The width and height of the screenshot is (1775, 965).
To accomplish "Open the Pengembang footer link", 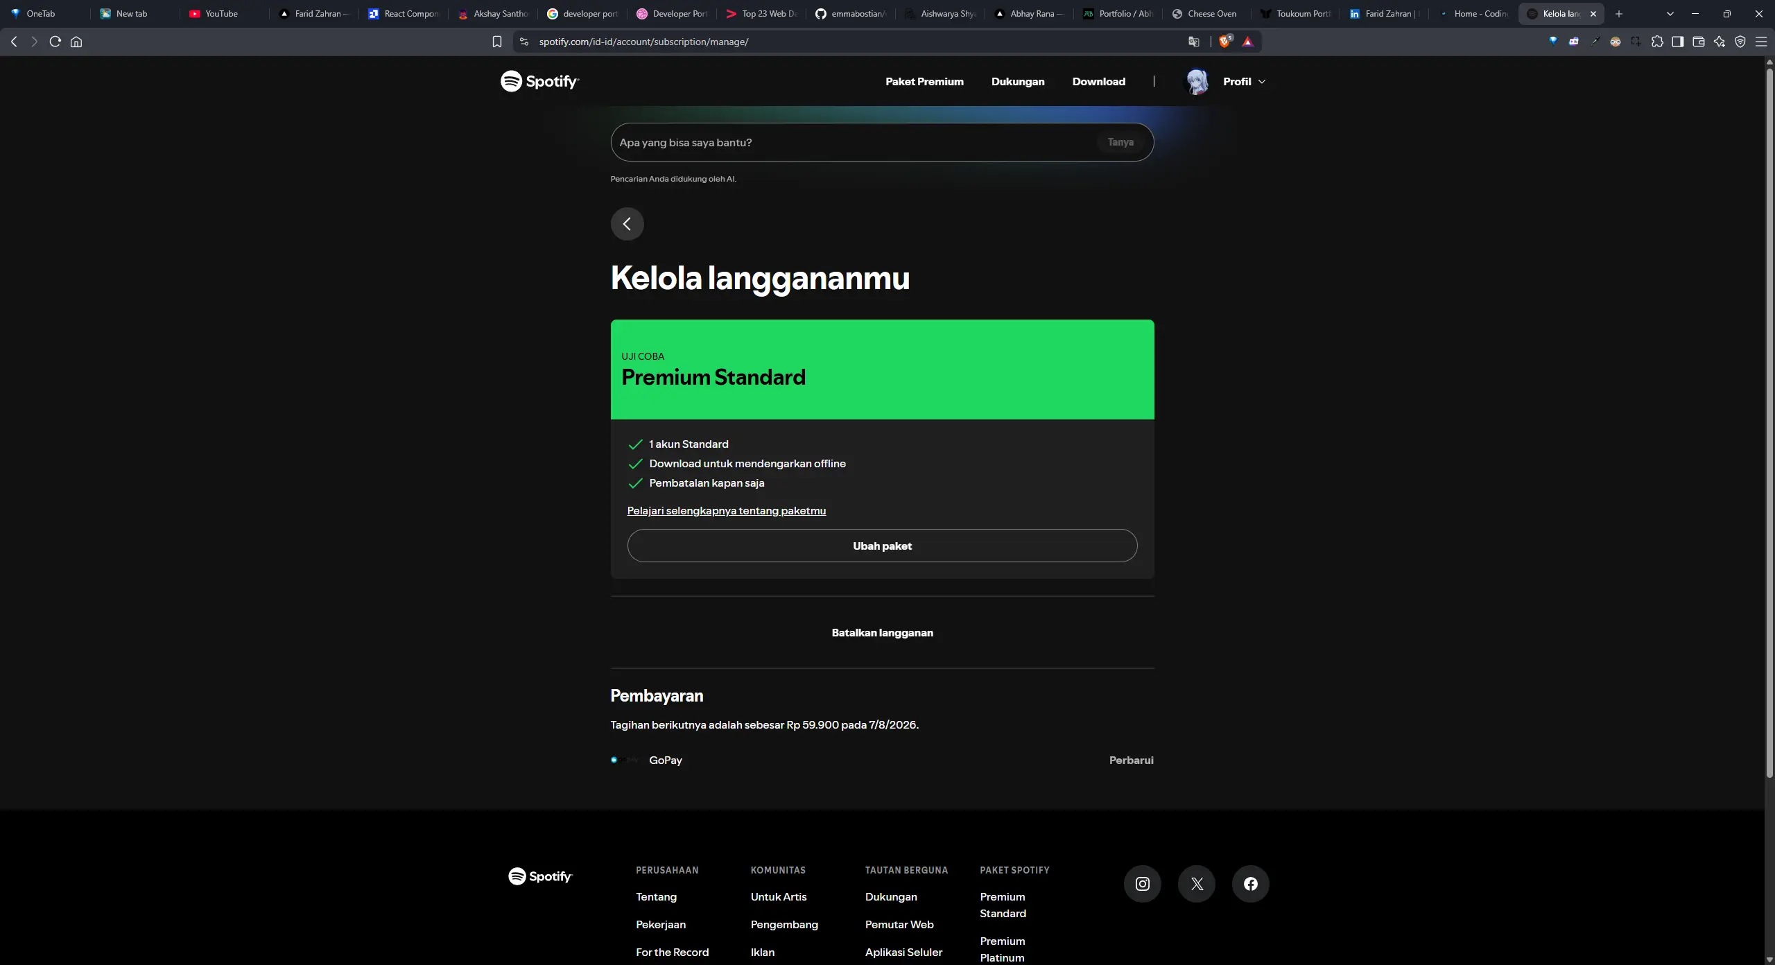I will [784, 925].
